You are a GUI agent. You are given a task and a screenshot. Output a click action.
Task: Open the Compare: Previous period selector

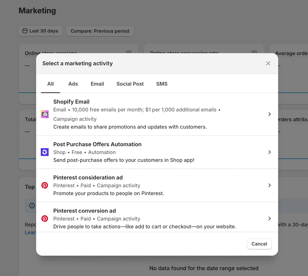click(x=100, y=31)
